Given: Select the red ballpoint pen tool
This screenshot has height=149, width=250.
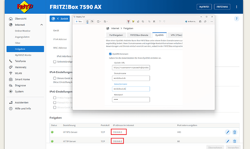Looking at the screenshot, I should 128,21.
